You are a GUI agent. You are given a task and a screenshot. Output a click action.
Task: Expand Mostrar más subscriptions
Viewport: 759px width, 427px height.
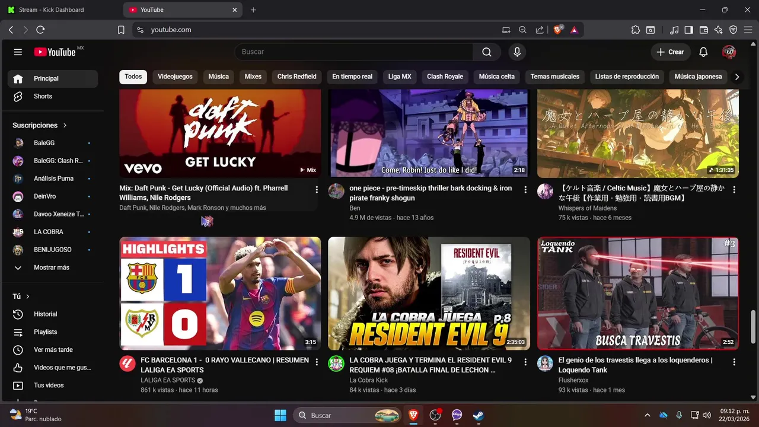(53, 267)
